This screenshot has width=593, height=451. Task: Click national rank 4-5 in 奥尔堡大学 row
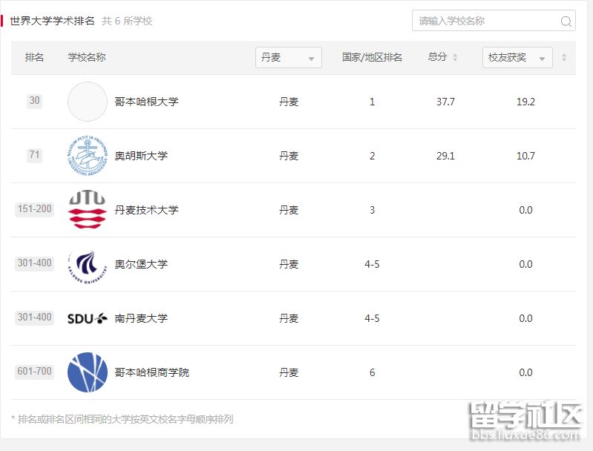pyautogui.click(x=372, y=264)
